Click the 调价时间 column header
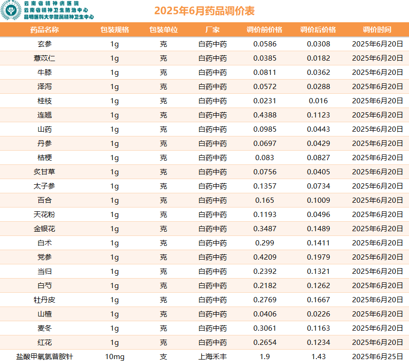 (377, 30)
